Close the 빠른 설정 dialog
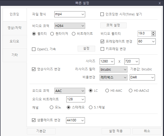Image resolution: width=164 pixels, height=136 pixels. tap(160, 3)
